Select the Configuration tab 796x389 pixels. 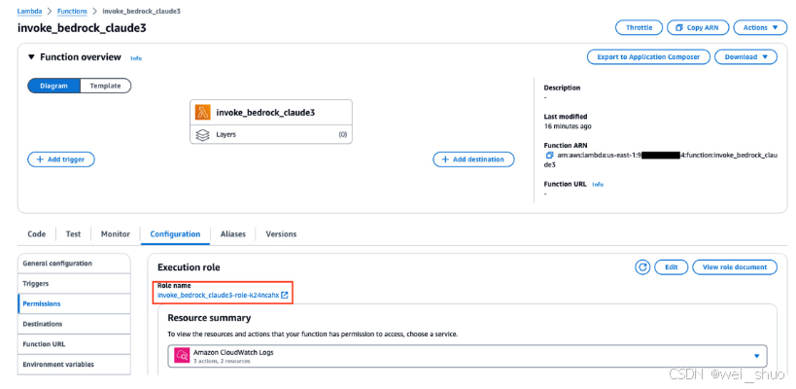(175, 234)
